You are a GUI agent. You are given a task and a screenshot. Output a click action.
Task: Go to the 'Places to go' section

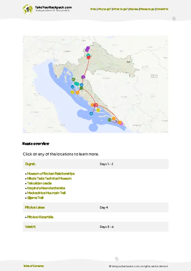[x=147, y=9]
